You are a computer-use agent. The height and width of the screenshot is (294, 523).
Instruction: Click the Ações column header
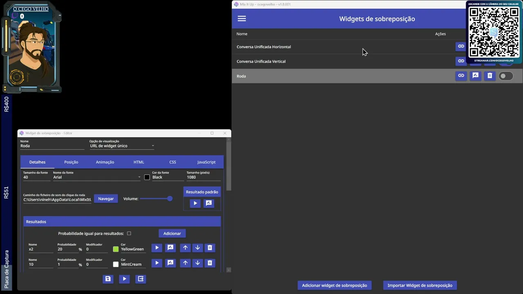pos(440,34)
